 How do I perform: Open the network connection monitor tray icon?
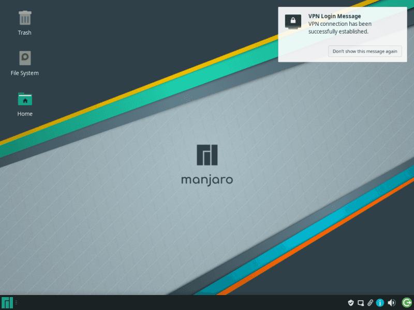[360, 303]
